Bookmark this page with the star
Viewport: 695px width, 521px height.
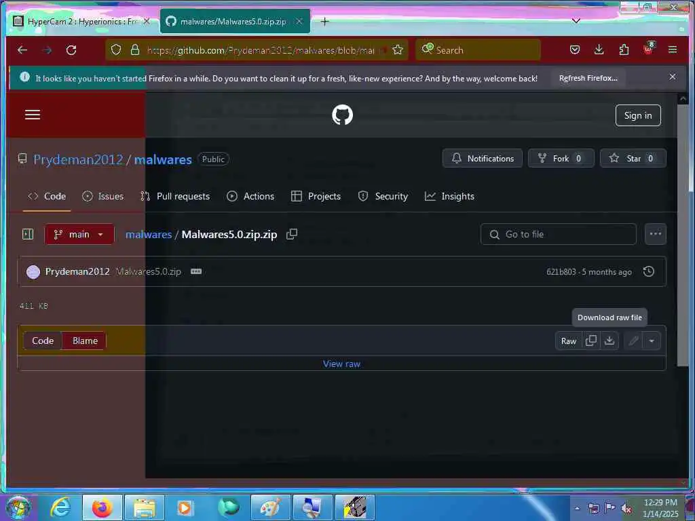click(x=398, y=50)
